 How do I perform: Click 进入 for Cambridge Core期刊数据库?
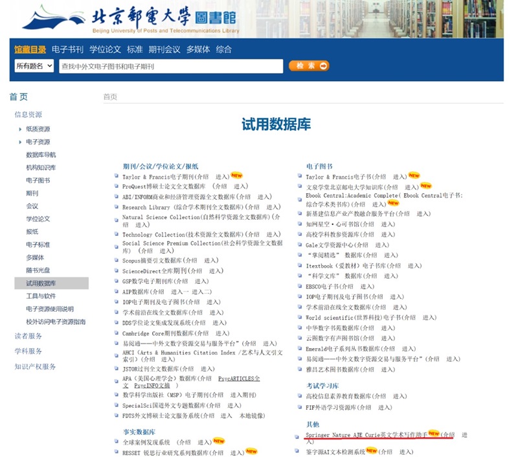tap(221, 333)
